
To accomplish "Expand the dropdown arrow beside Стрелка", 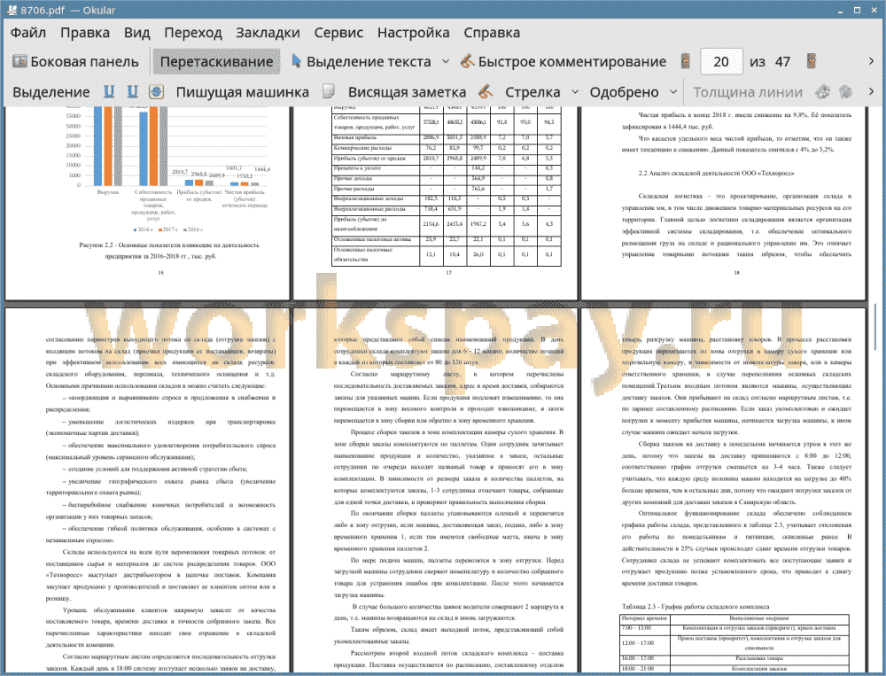I will [x=575, y=92].
